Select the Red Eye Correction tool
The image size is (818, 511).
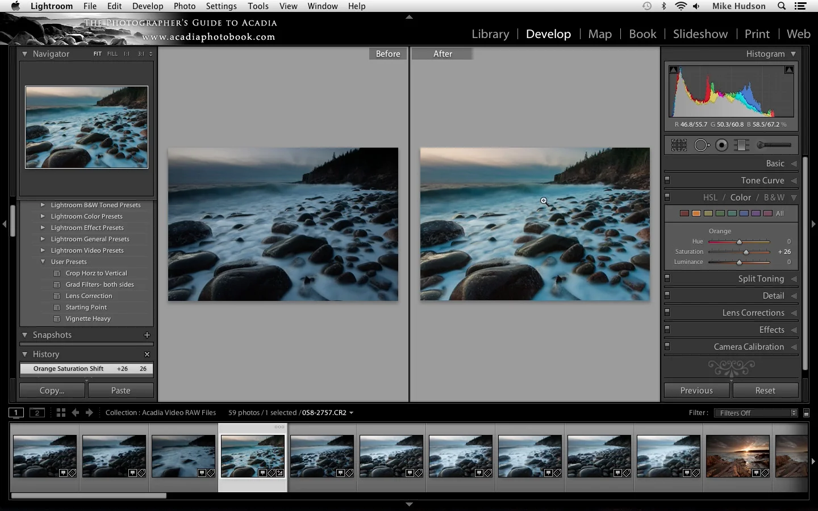(x=721, y=145)
